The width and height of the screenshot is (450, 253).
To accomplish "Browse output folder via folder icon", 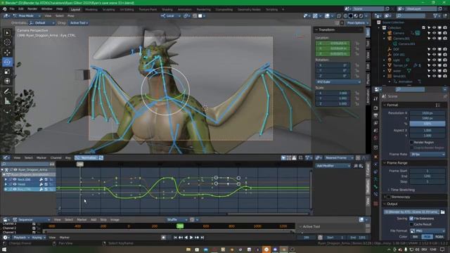I will [x=443, y=212].
